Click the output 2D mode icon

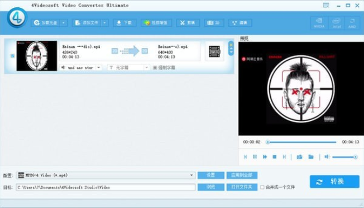[x=145, y=51]
